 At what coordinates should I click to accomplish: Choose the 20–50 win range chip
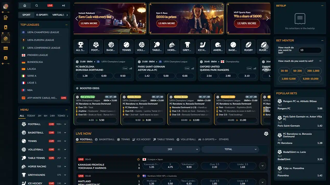coord(284,71)
